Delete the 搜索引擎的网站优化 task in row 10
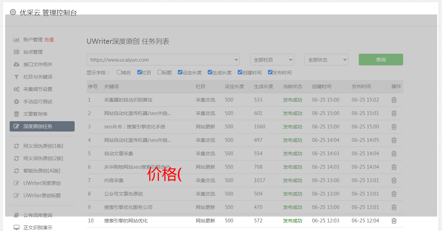This screenshot has width=442, height=231. point(394,221)
